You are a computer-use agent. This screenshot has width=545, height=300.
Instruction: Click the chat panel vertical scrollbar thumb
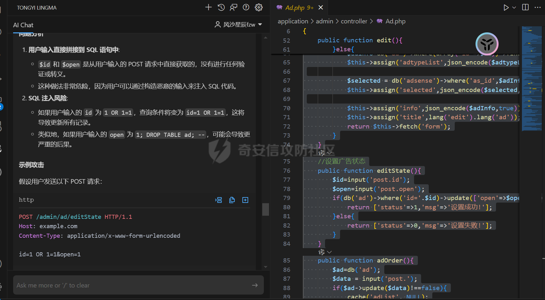(x=265, y=209)
